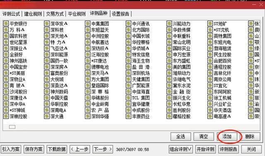Select the 评测品种 tab
This screenshot has height=156, width=265.
click(x=99, y=13)
